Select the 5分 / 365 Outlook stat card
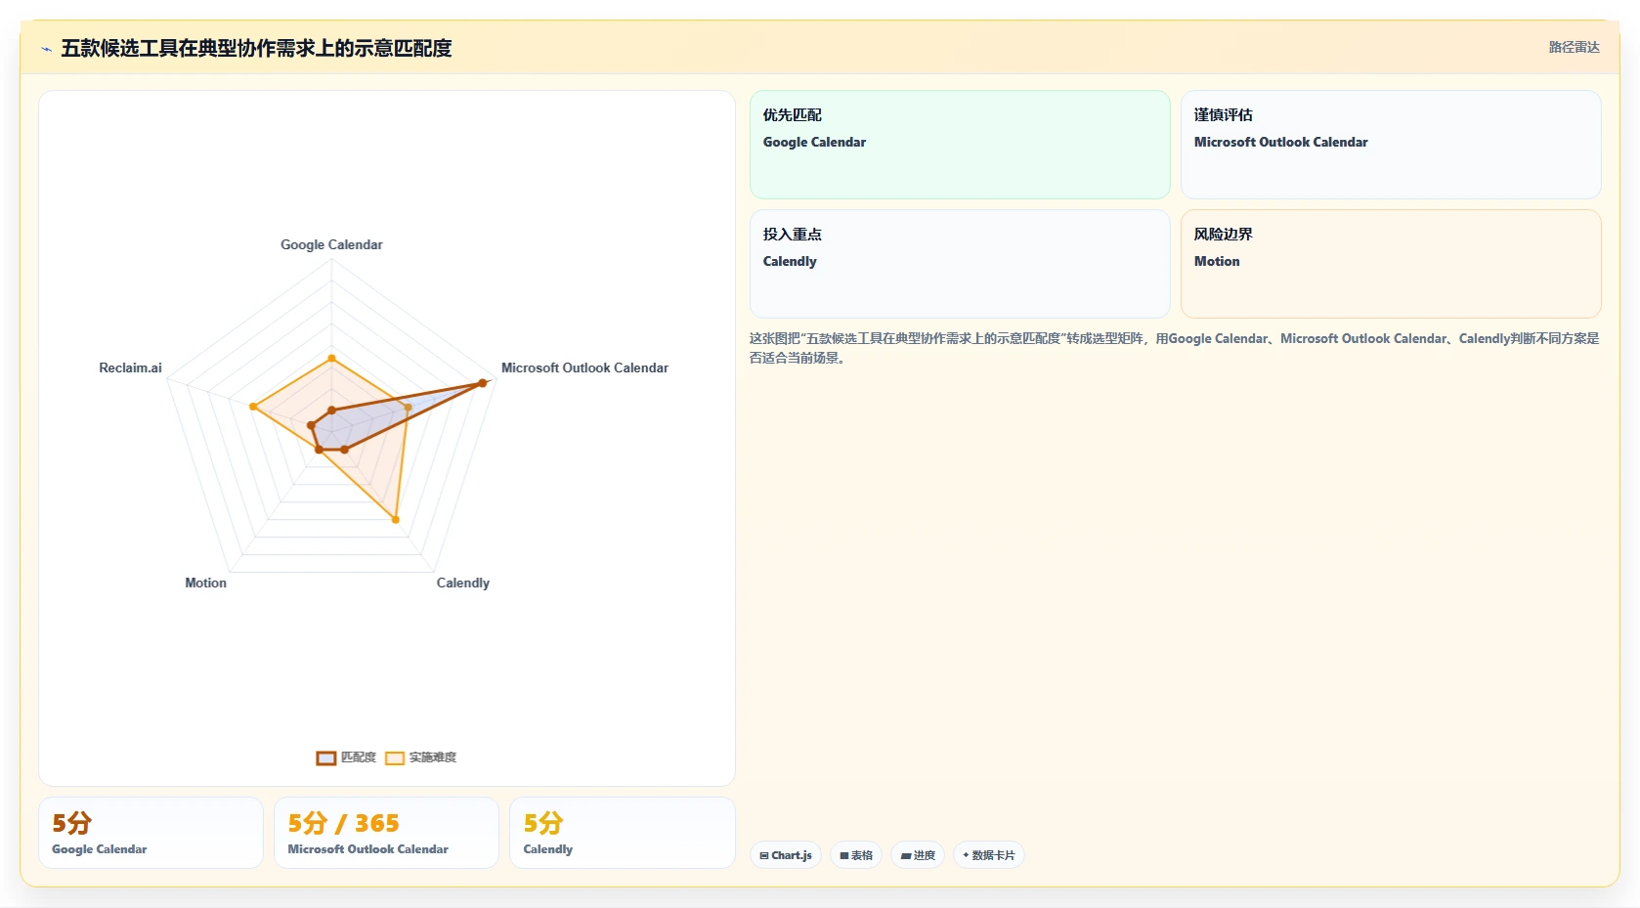This screenshot has height=908, width=1640. click(x=386, y=833)
